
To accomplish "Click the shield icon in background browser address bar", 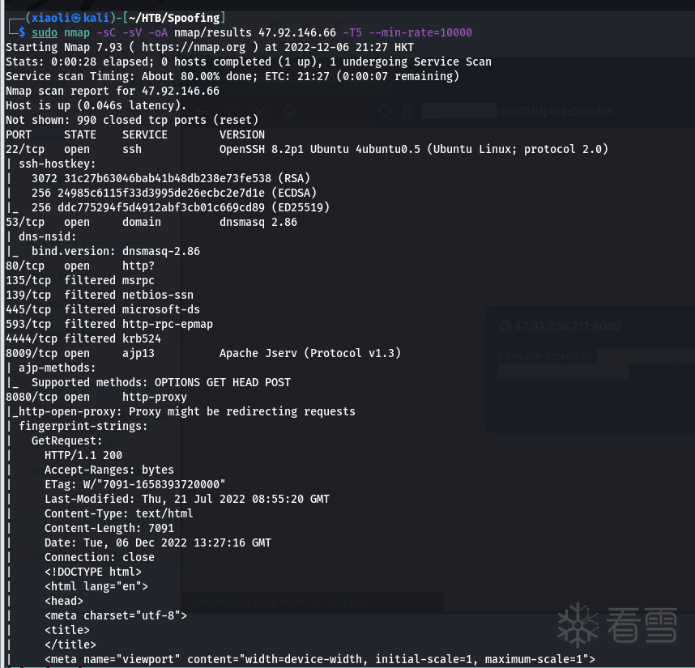I will 385,111.
